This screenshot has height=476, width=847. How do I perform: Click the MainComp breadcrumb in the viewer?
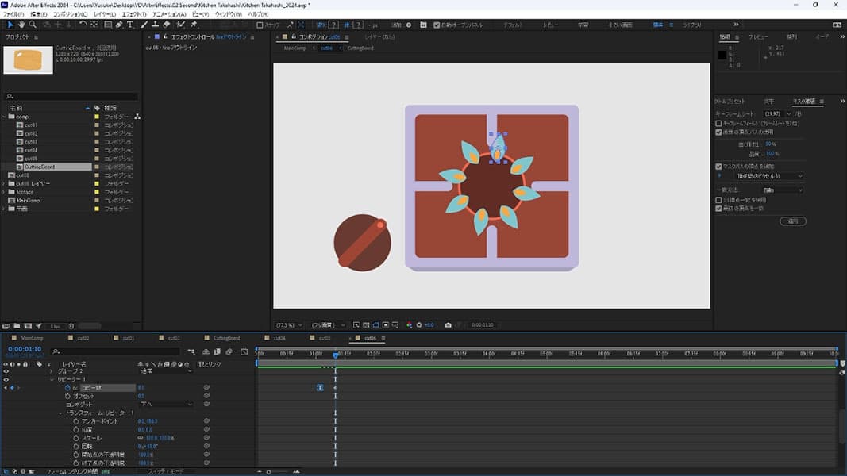[x=295, y=48]
